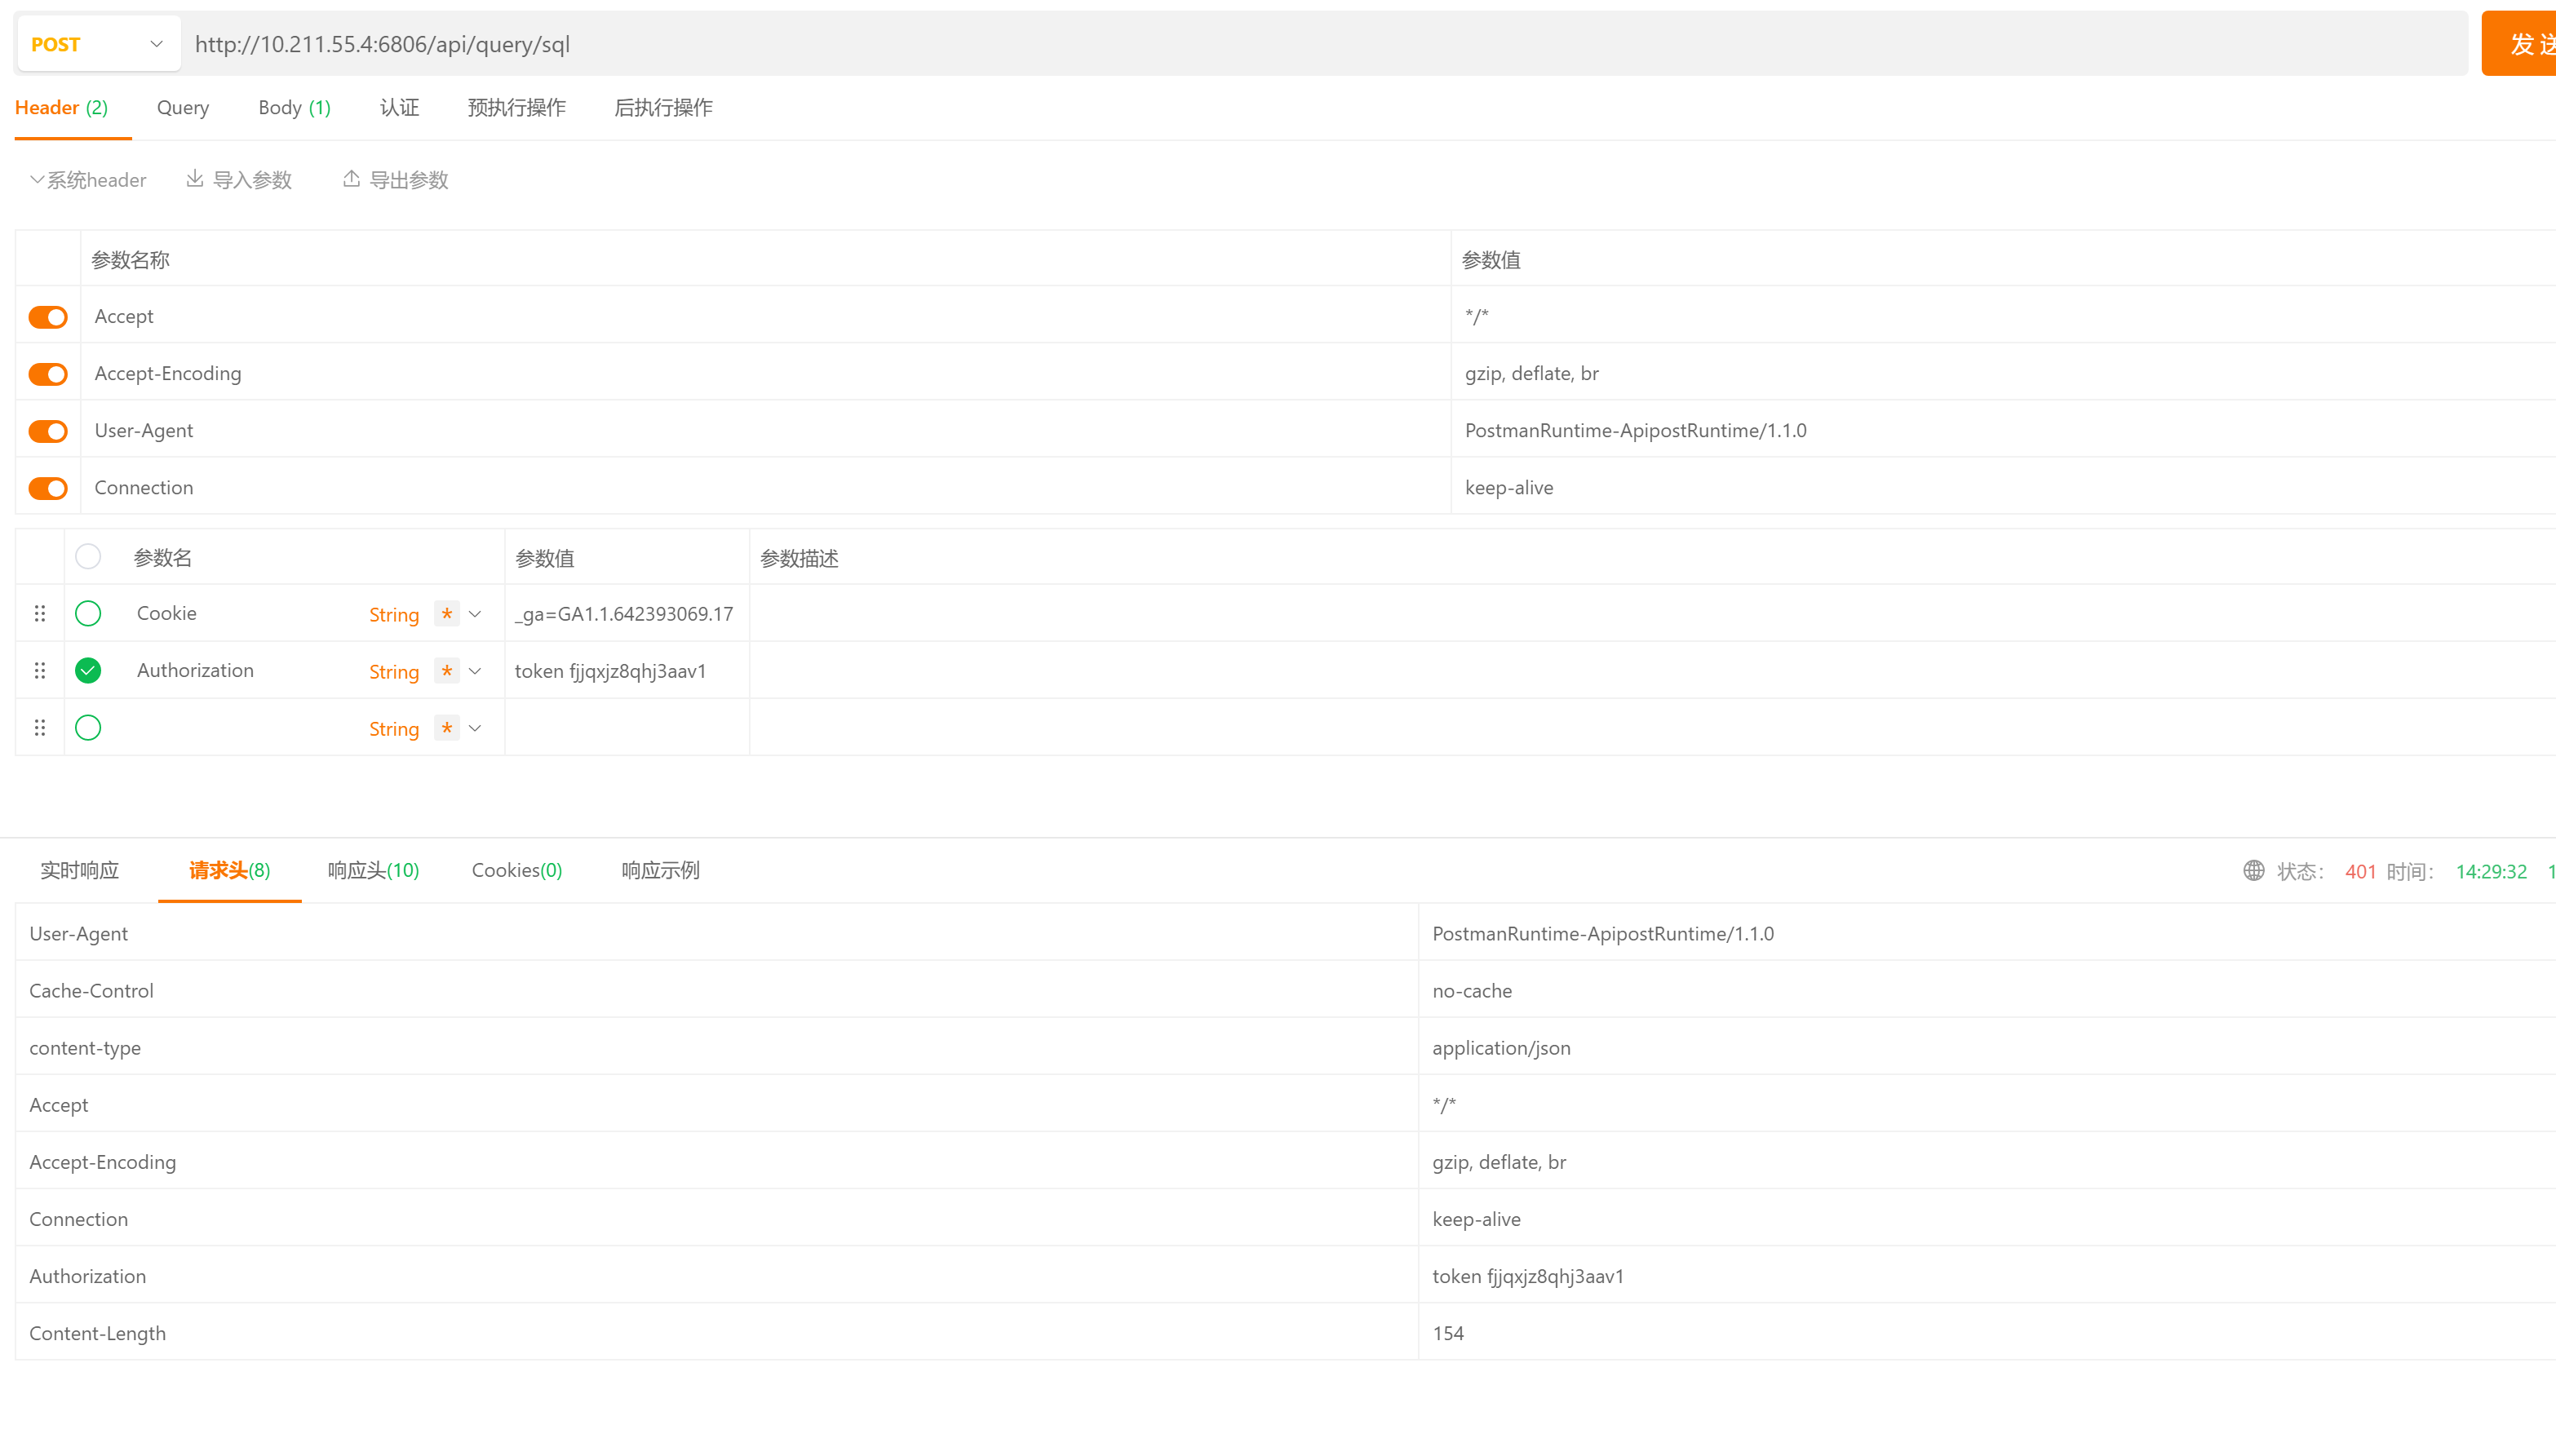Open the 响应头 response headers tab
Image resolution: width=2556 pixels, height=1456 pixels.
[373, 871]
